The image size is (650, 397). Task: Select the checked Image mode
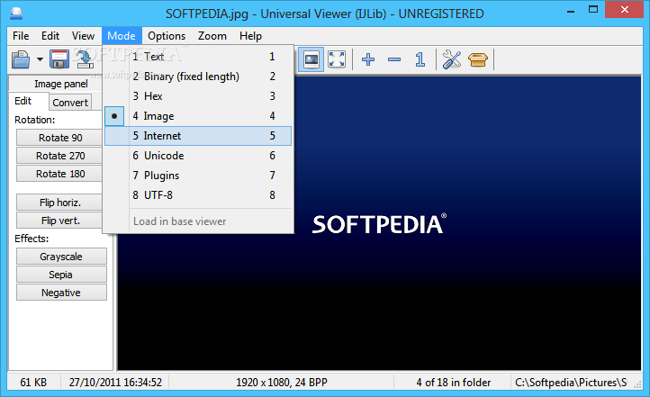coord(198,116)
